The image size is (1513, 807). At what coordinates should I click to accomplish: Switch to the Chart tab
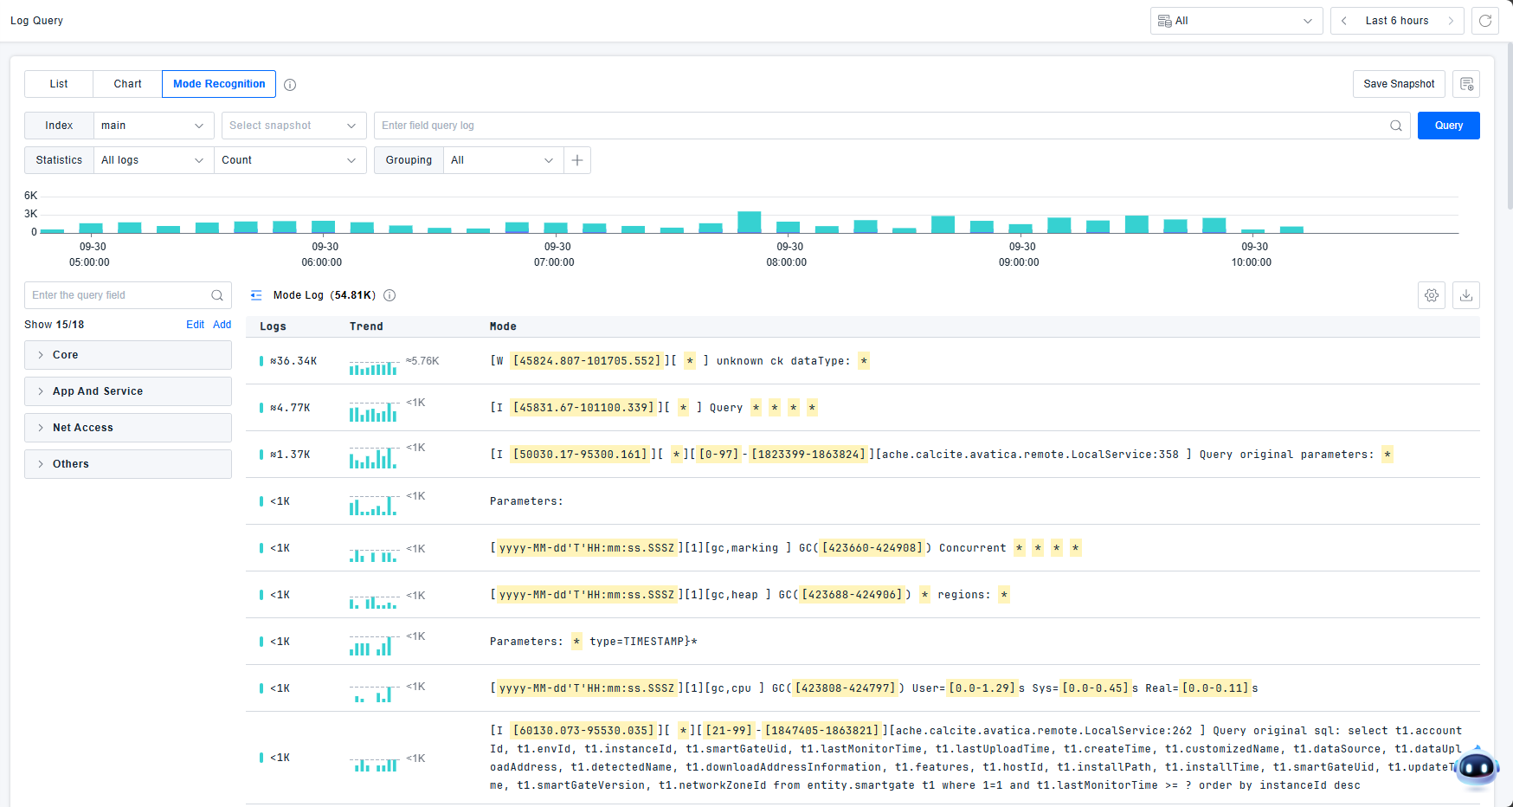127,84
